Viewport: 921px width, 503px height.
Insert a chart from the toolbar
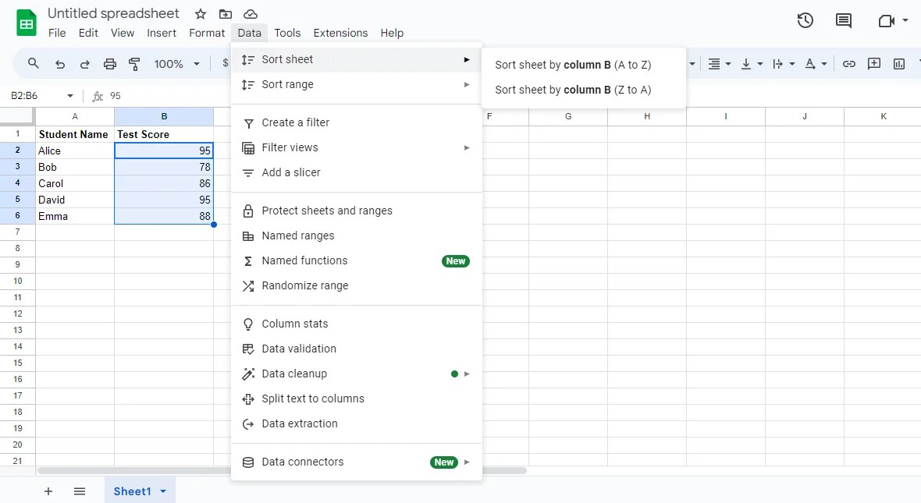pos(899,64)
